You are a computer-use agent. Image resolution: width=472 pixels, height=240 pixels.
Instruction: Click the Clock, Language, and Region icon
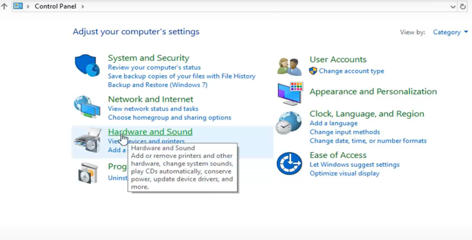click(x=289, y=123)
